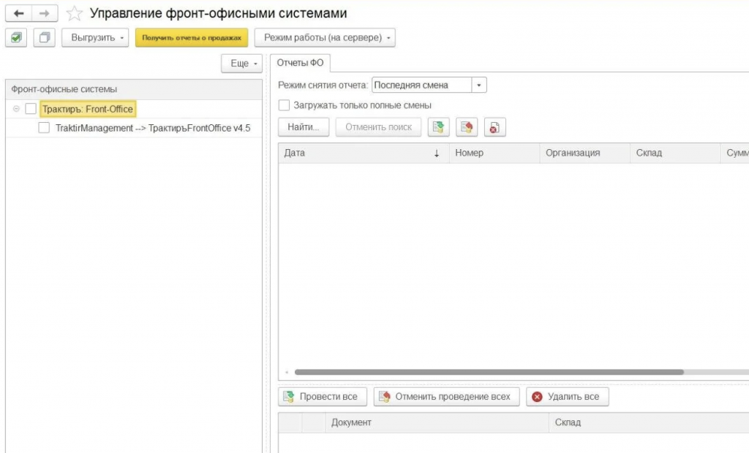Switch to the Отчеты ФО tab

pos(300,63)
